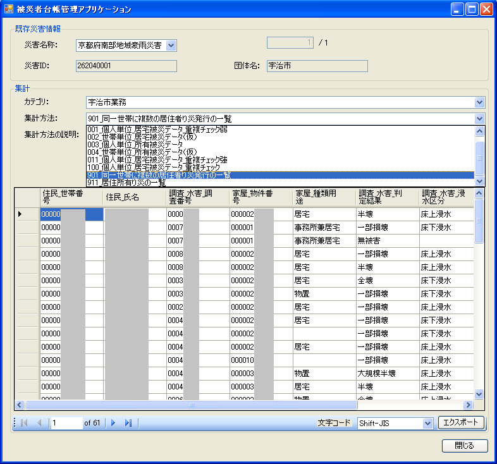Click the application icon in title bar
The height and width of the screenshot is (464, 497).
[x=9, y=9]
